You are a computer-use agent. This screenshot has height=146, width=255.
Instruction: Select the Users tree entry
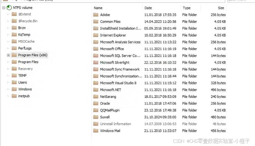pyautogui.click(x=22, y=82)
